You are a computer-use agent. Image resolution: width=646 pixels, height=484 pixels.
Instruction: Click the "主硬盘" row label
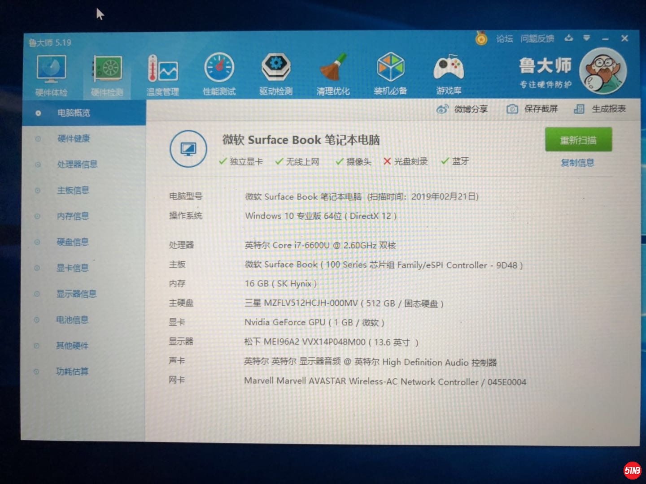tap(181, 303)
